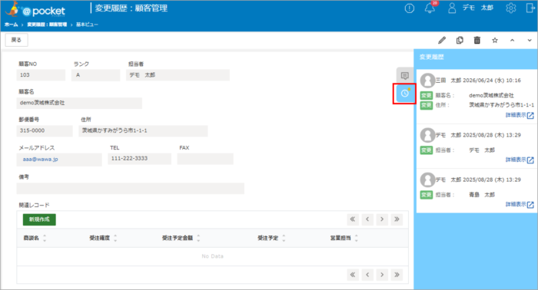The height and width of the screenshot is (290, 538).
Task: Click the copy record icon
Action: (460, 41)
